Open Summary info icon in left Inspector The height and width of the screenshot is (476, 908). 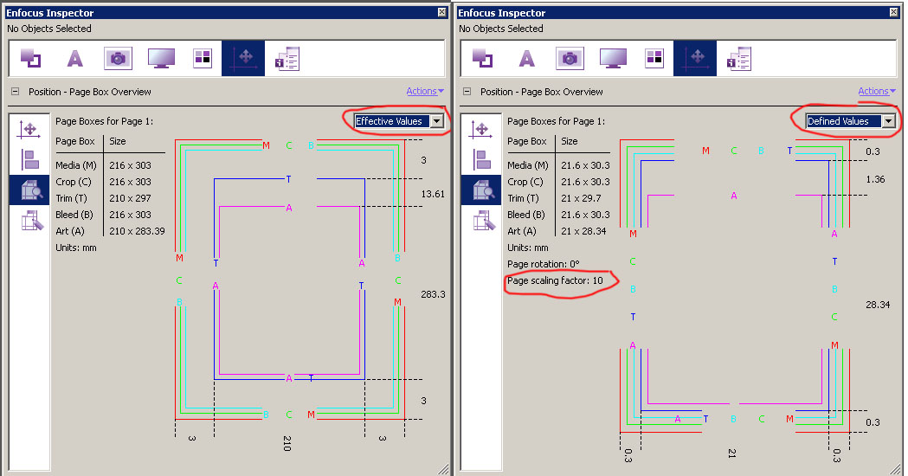287,59
